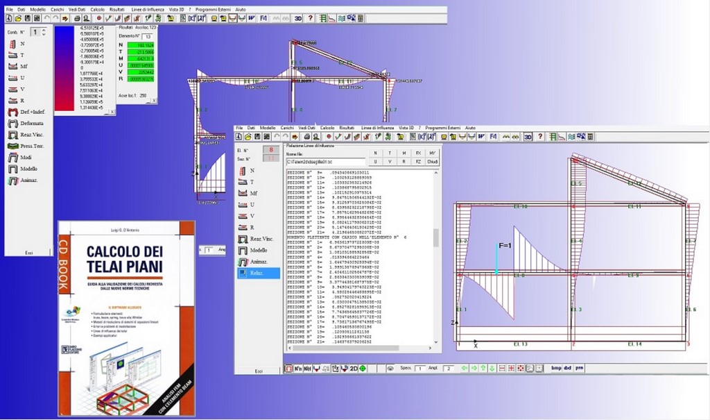Click the Ampl. input field showing 2
Image resolution: width=710 pixels, height=420 pixels.
(x=449, y=369)
